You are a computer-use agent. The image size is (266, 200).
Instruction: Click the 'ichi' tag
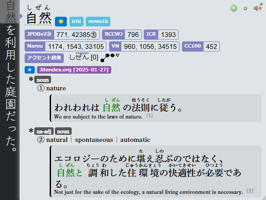[x=77, y=21]
